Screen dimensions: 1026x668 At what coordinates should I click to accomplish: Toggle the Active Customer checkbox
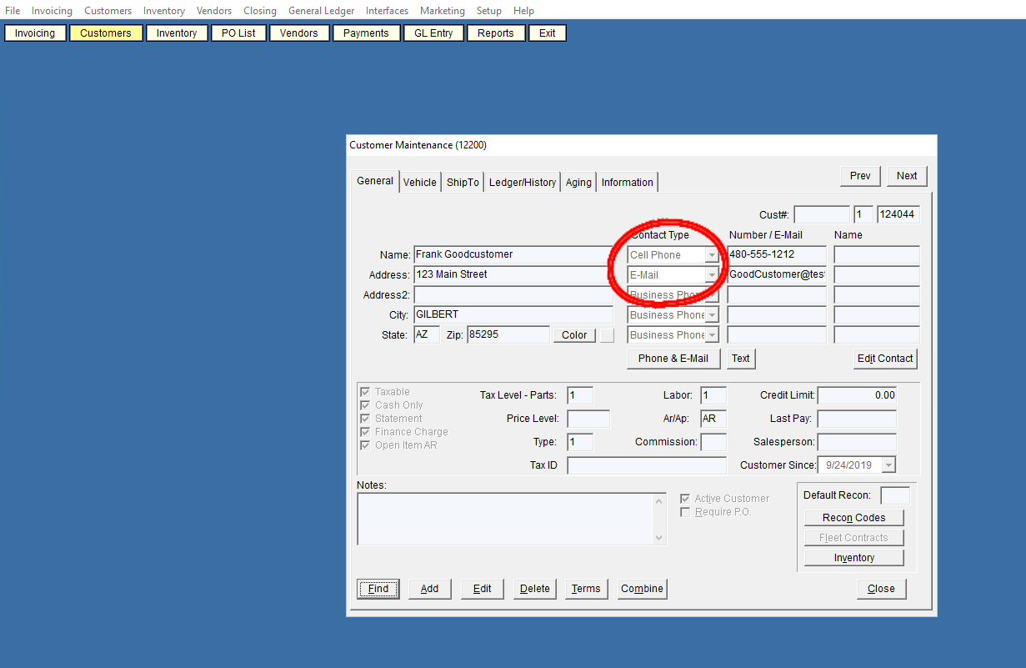tap(685, 499)
